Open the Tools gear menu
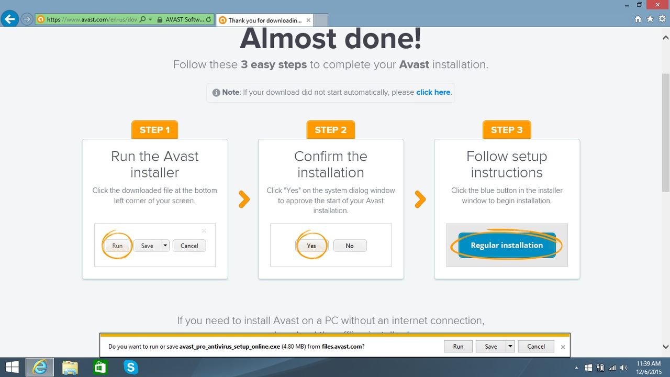Image resolution: width=670 pixels, height=377 pixels. click(662, 19)
